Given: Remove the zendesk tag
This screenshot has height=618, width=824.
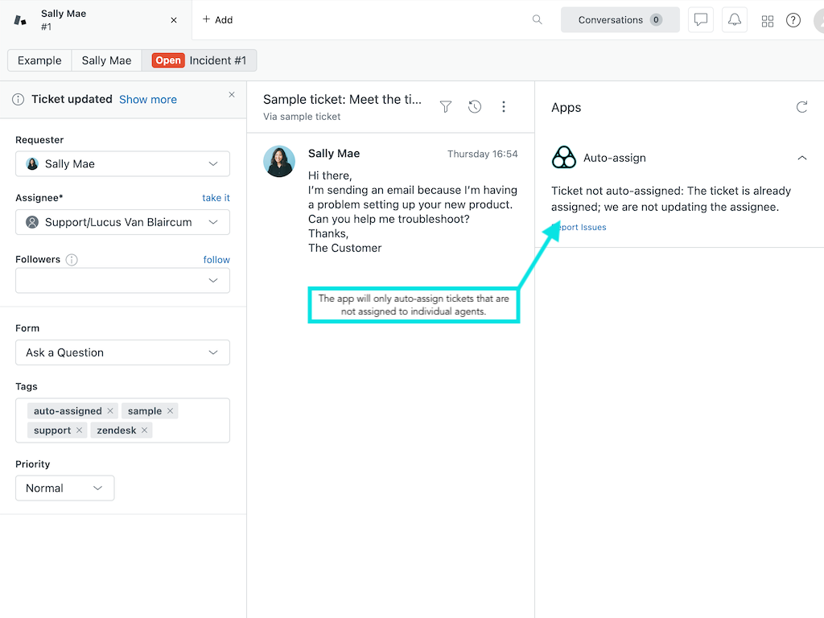Looking at the screenshot, I should coord(145,431).
